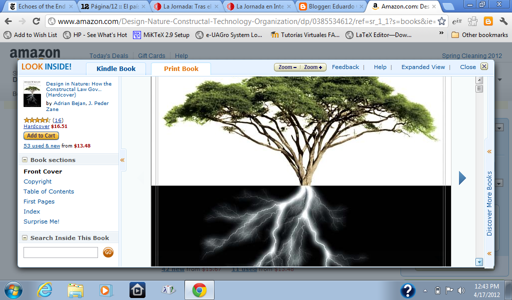Screen dimensions: 512x300
Task: Open the Feedback link
Action: coord(345,67)
